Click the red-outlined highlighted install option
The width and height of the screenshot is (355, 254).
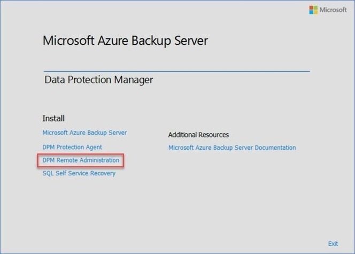81,160
